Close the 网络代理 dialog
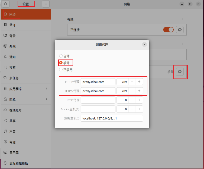 144,44
